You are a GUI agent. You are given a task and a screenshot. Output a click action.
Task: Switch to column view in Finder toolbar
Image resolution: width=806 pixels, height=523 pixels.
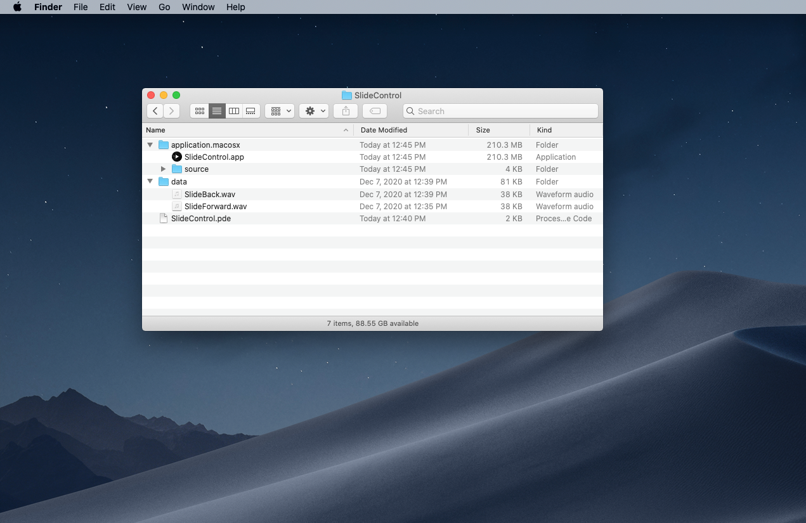[234, 111]
